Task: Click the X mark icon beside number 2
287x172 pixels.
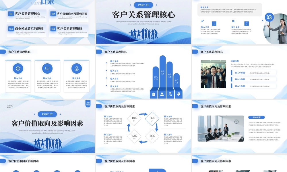Action: pyautogui.click(x=233, y=21)
